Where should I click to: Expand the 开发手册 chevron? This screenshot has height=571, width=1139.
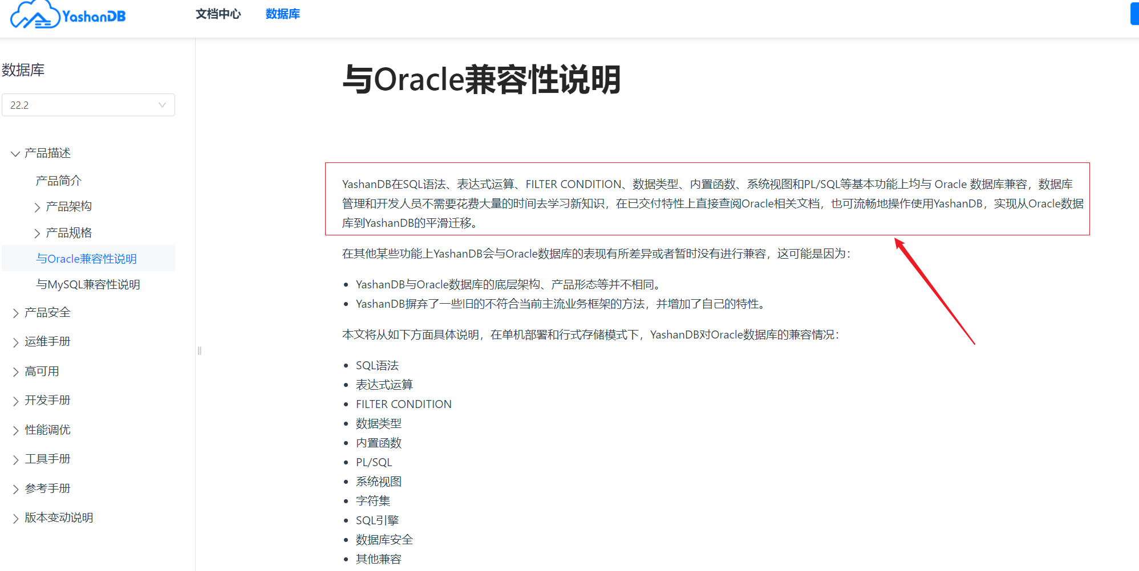point(15,401)
